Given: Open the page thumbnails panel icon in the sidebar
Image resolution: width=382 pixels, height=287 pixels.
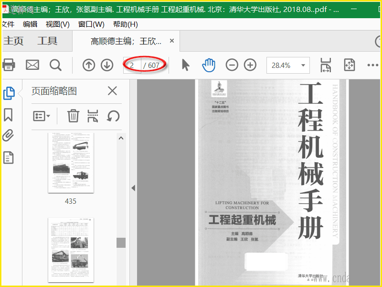Looking at the screenshot, I should pyautogui.click(x=9, y=93).
